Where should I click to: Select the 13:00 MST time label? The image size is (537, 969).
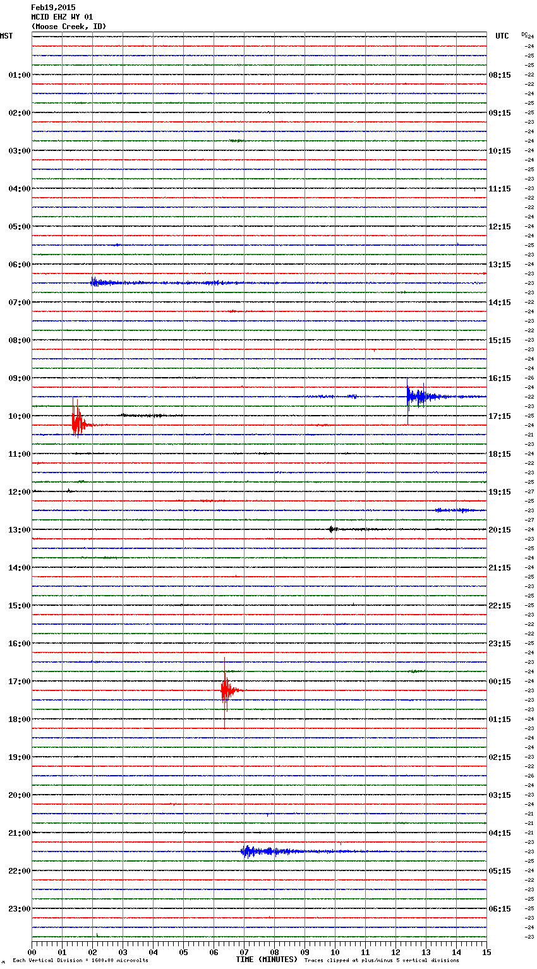pos(19,530)
